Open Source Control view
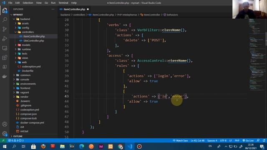Screen dimensions: 267x150 coord(5,29)
